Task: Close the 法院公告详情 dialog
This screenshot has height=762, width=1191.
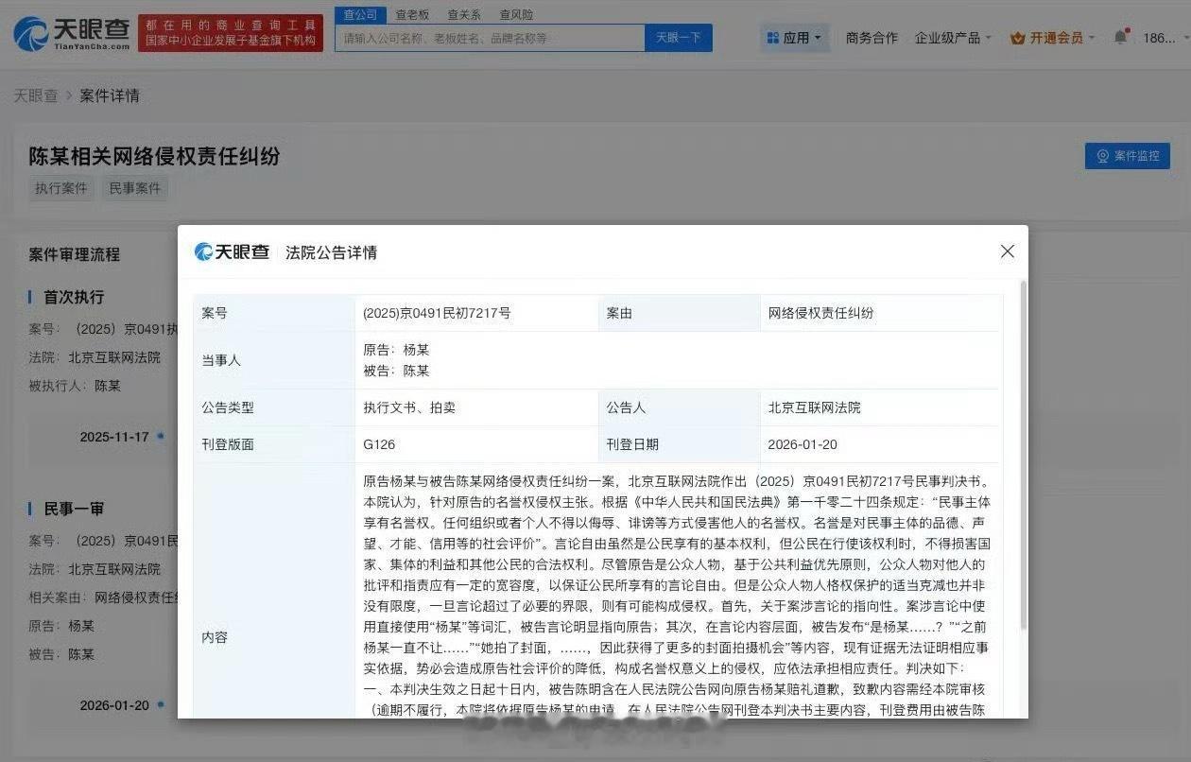Action: click(1007, 251)
